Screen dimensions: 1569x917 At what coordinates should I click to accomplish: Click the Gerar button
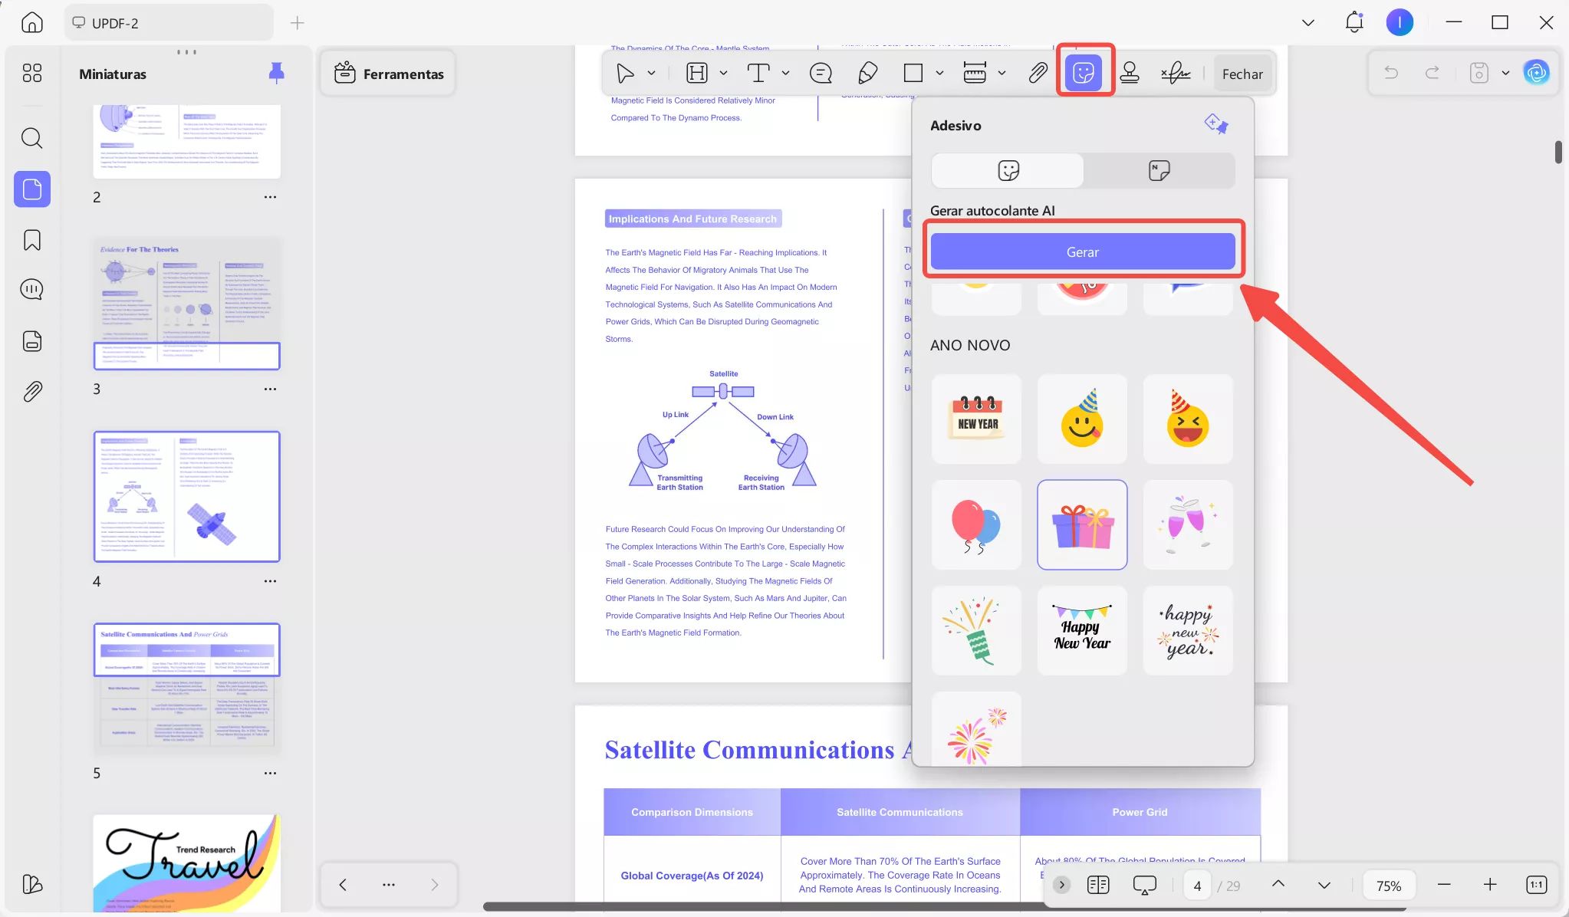coord(1082,252)
